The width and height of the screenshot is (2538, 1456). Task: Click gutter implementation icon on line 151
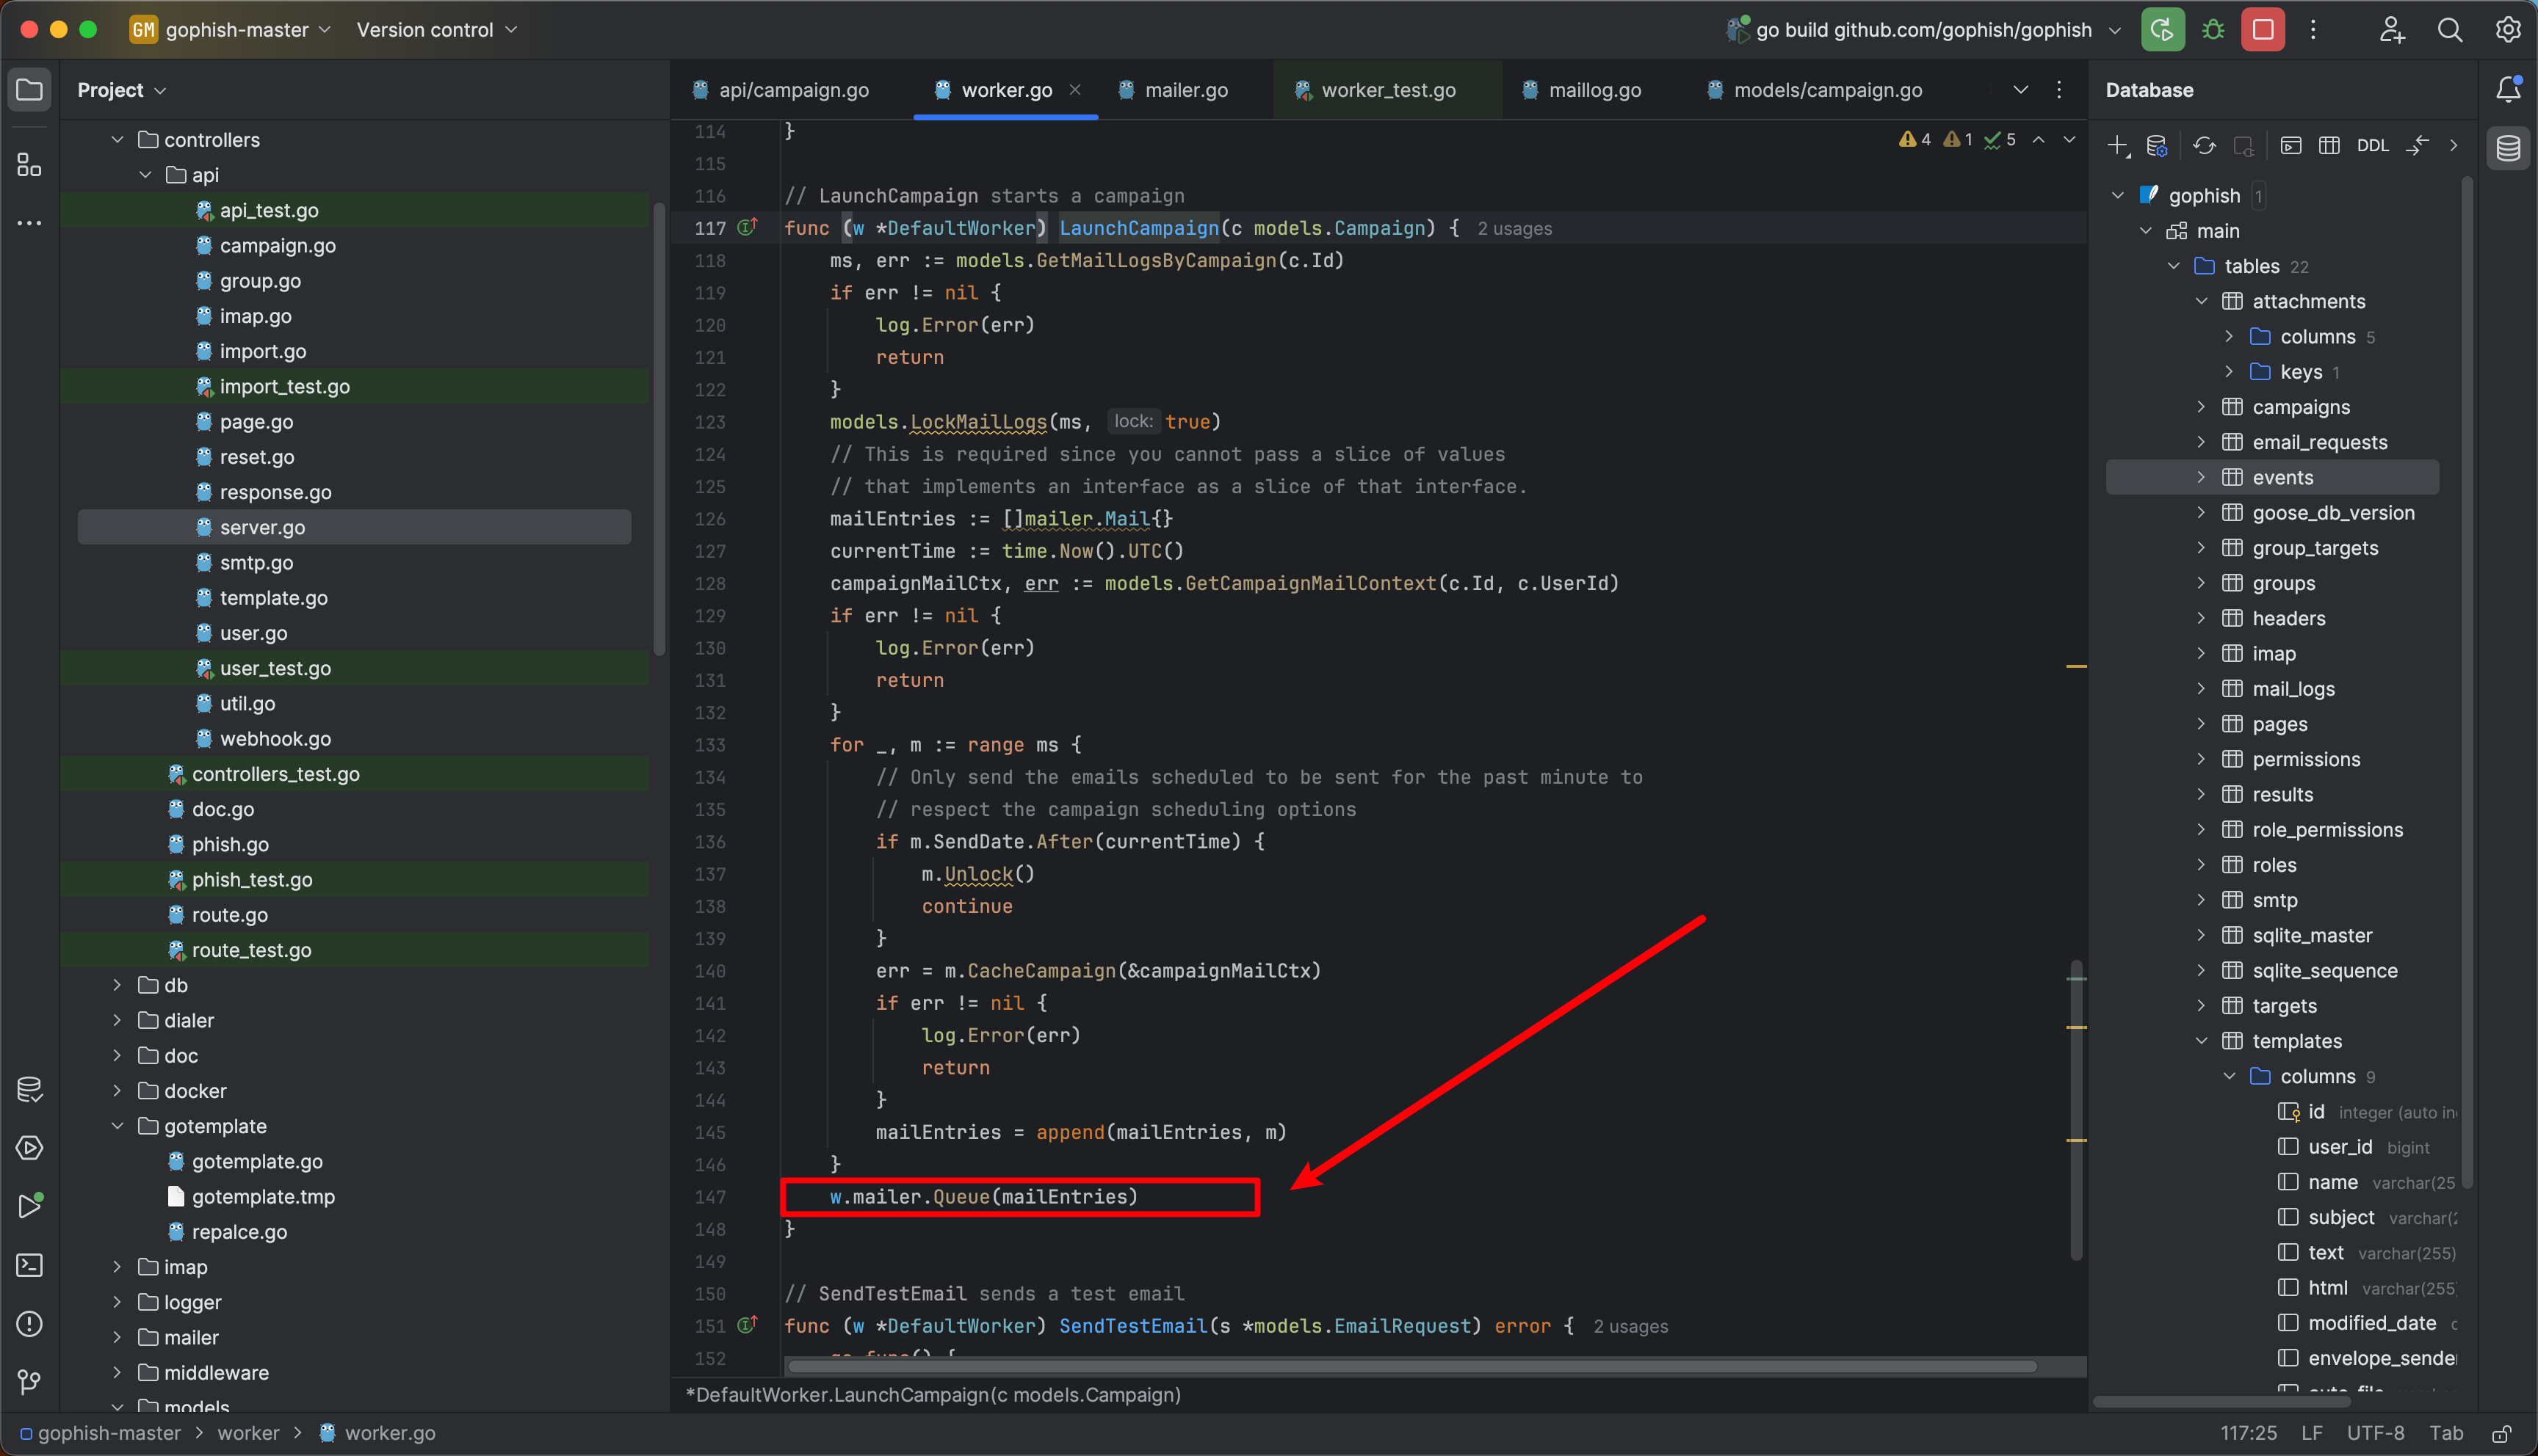[748, 1325]
